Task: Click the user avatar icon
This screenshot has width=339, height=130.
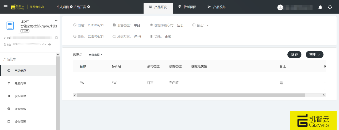Action: point(280,7)
